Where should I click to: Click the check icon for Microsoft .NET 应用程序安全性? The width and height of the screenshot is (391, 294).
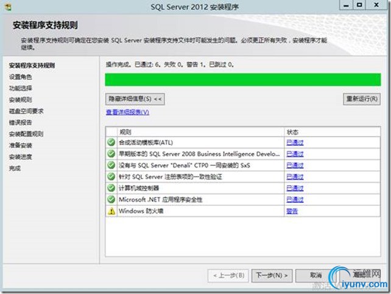tap(111, 199)
